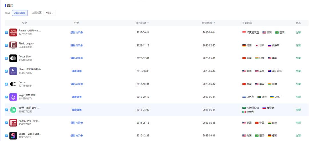The image size is (309, 141).
Task: Open the Splice app icon
Action: 13,136
